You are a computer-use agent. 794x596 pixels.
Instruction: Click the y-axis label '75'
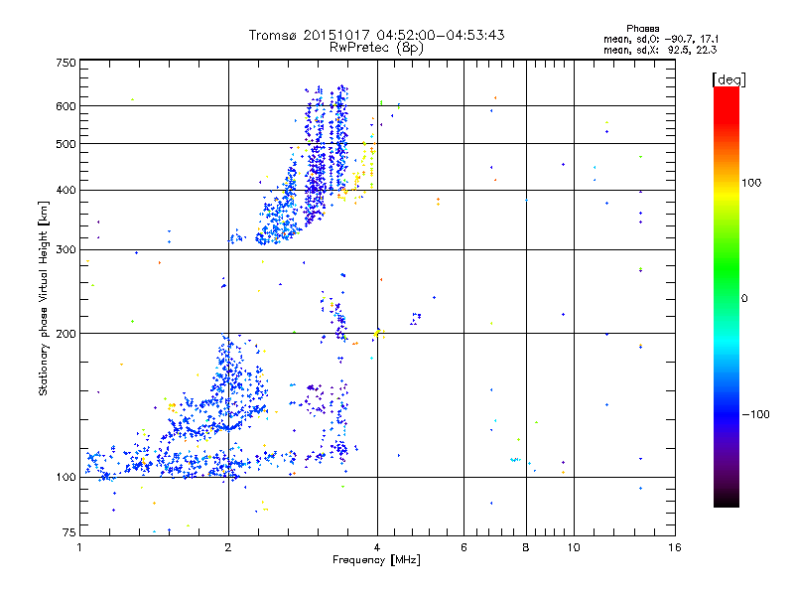point(68,532)
